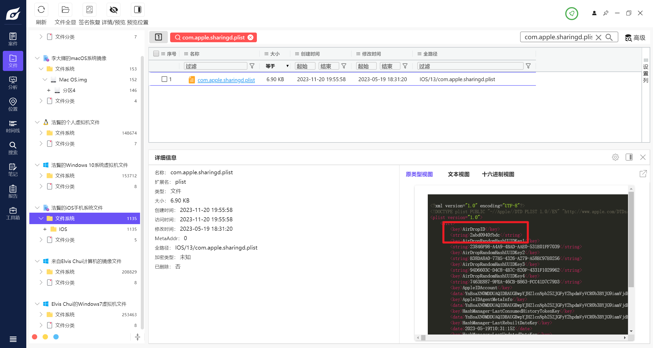
Task: Switch to the 文本视图 tab
Action: (458, 174)
